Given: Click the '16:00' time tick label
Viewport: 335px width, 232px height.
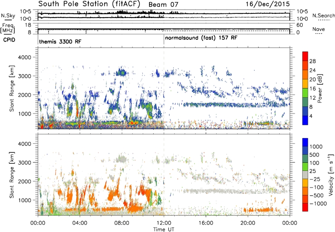Looking at the screenshot, I should (206, 223).
